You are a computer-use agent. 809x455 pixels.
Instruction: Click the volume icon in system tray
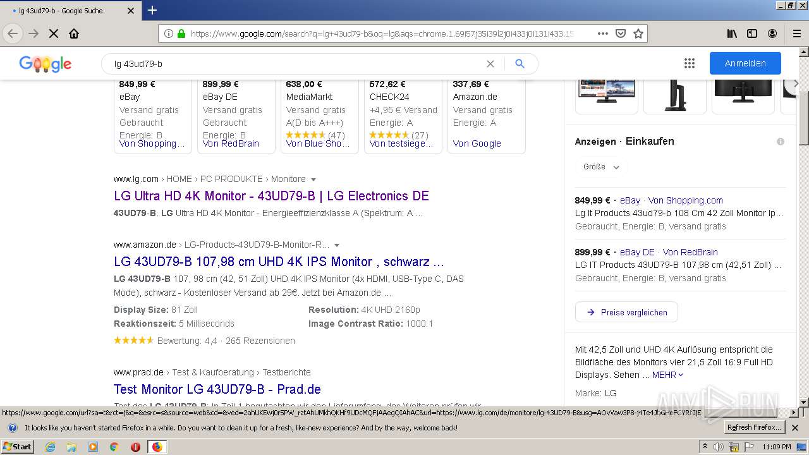[719, 447]
